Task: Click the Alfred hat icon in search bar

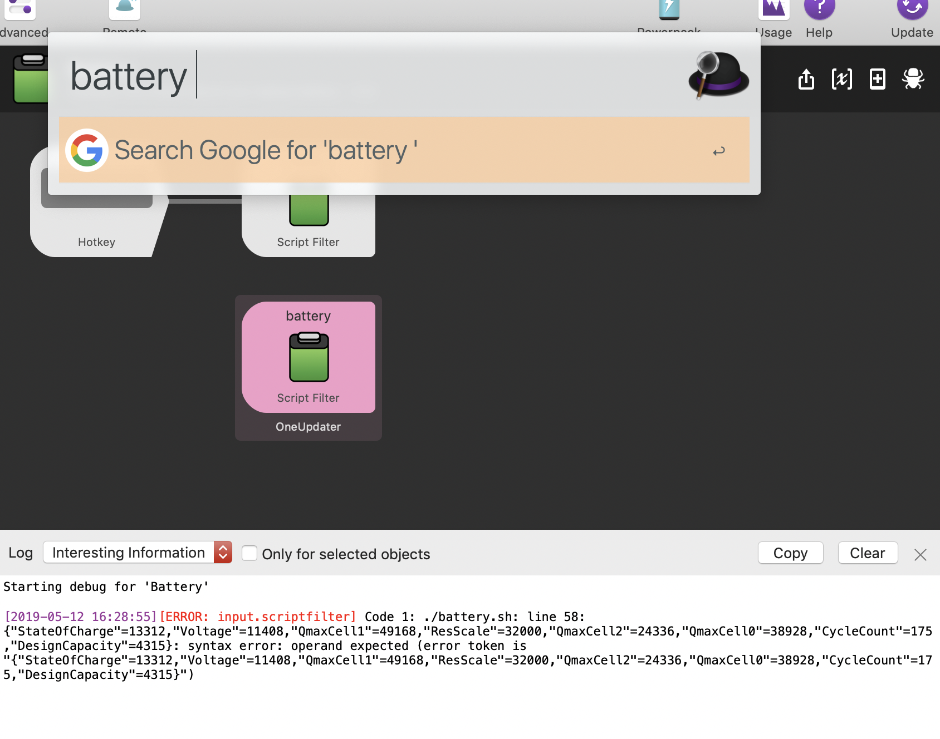Action: pyautogui.click(x=719, y=75)
